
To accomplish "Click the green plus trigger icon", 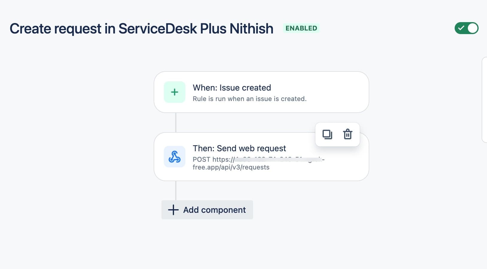I will [175, 92].
